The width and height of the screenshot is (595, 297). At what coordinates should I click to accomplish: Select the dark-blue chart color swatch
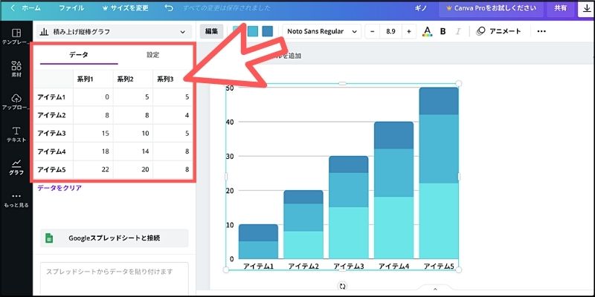(x=268, y=31)
